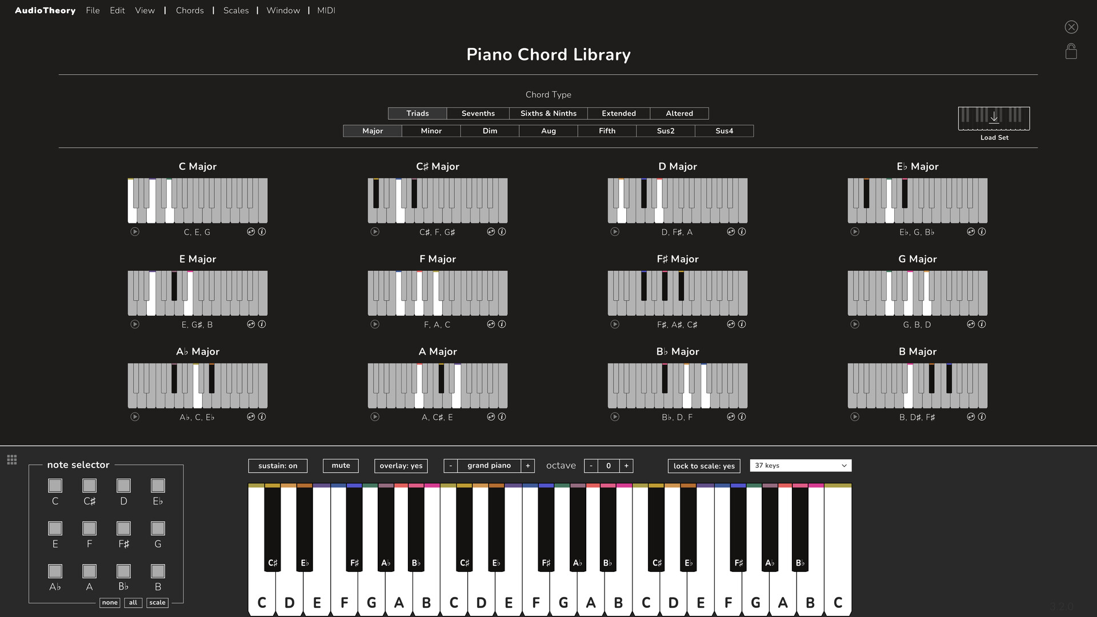Open the grid dots icon beside note selector
The image size is (1097, 617).
pos(12,460)
